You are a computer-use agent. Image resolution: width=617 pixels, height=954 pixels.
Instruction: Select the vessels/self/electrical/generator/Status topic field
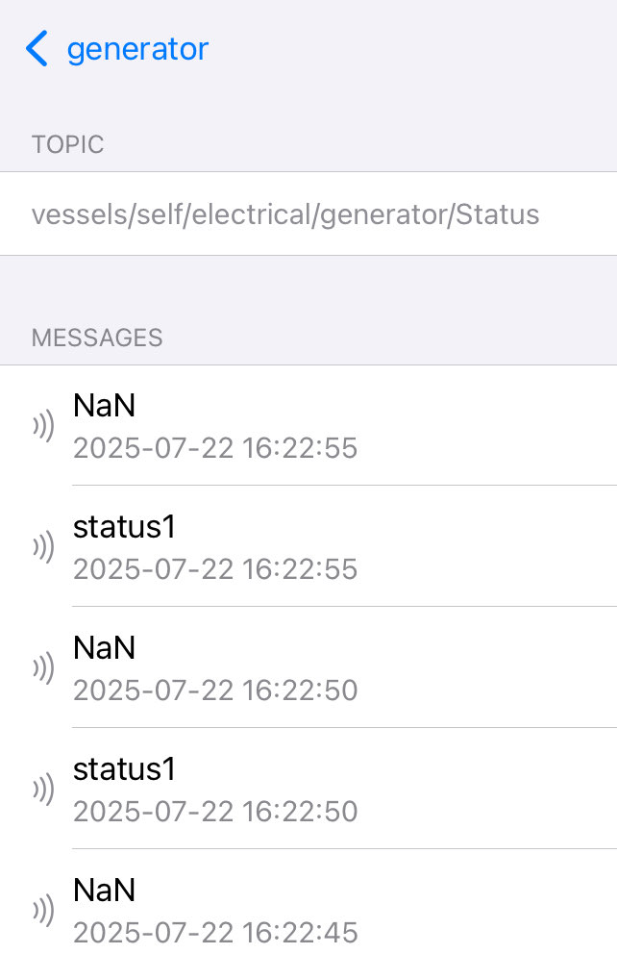point(308,214)
